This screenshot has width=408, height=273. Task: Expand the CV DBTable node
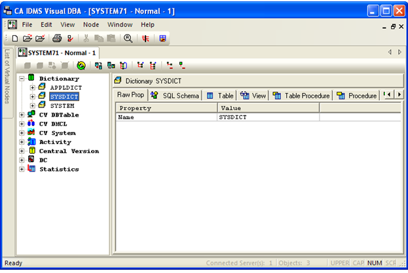(x=22, y=115)
